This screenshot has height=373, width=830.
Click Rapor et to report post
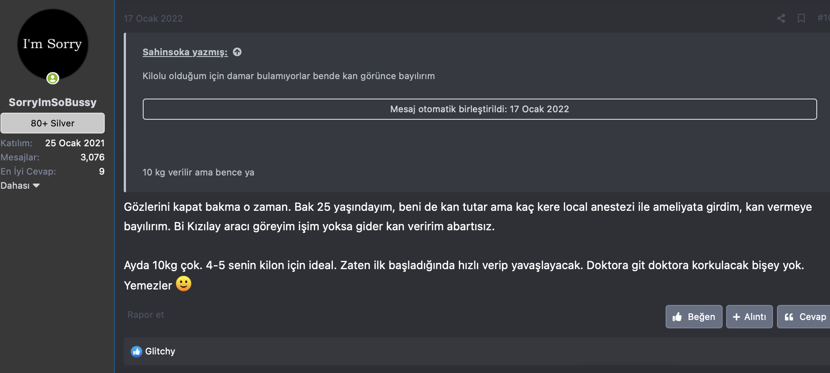(145, 315)
